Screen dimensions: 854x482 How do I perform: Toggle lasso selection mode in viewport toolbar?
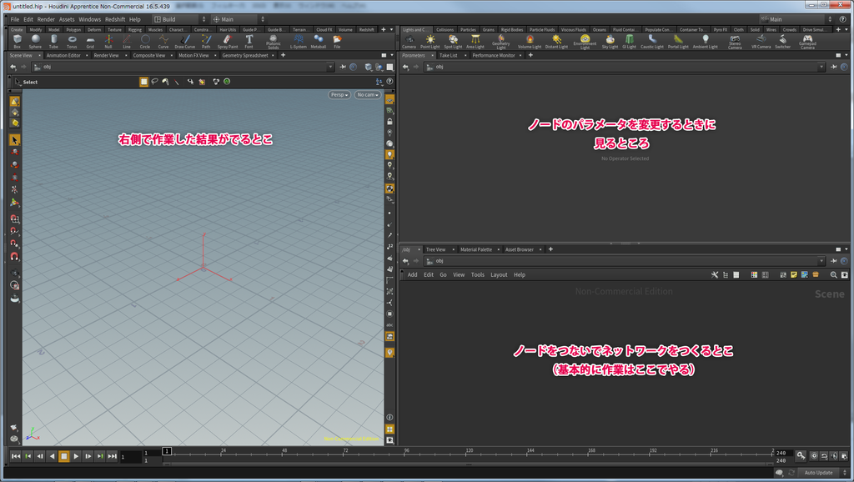click(x=154, y=82)
